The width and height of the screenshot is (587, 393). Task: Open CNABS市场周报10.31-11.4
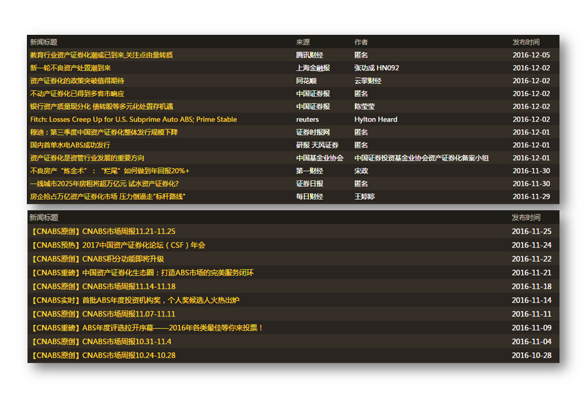tap(101, 342)
